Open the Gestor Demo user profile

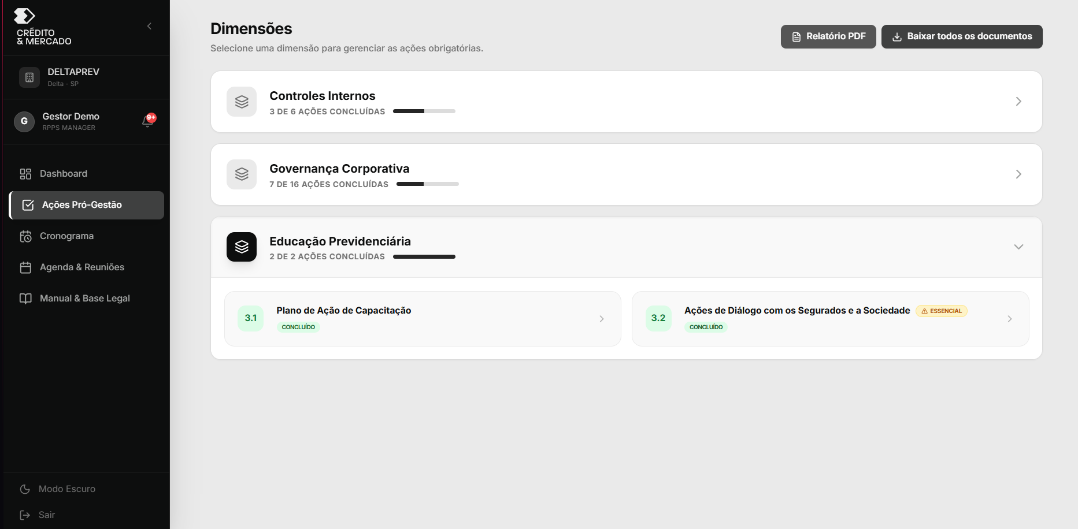coord(71,121)
